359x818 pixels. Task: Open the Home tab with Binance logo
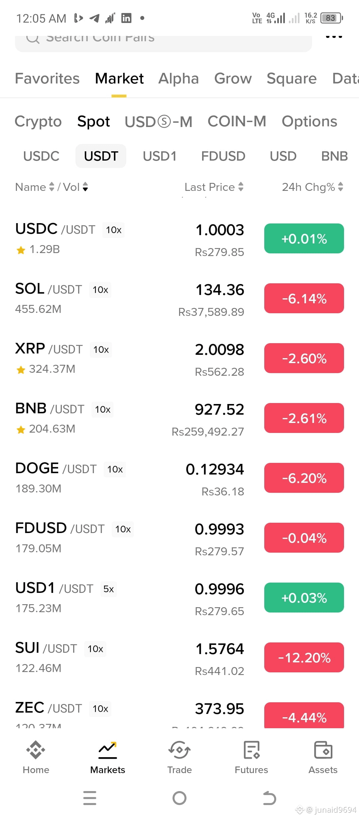coord(36,750)
